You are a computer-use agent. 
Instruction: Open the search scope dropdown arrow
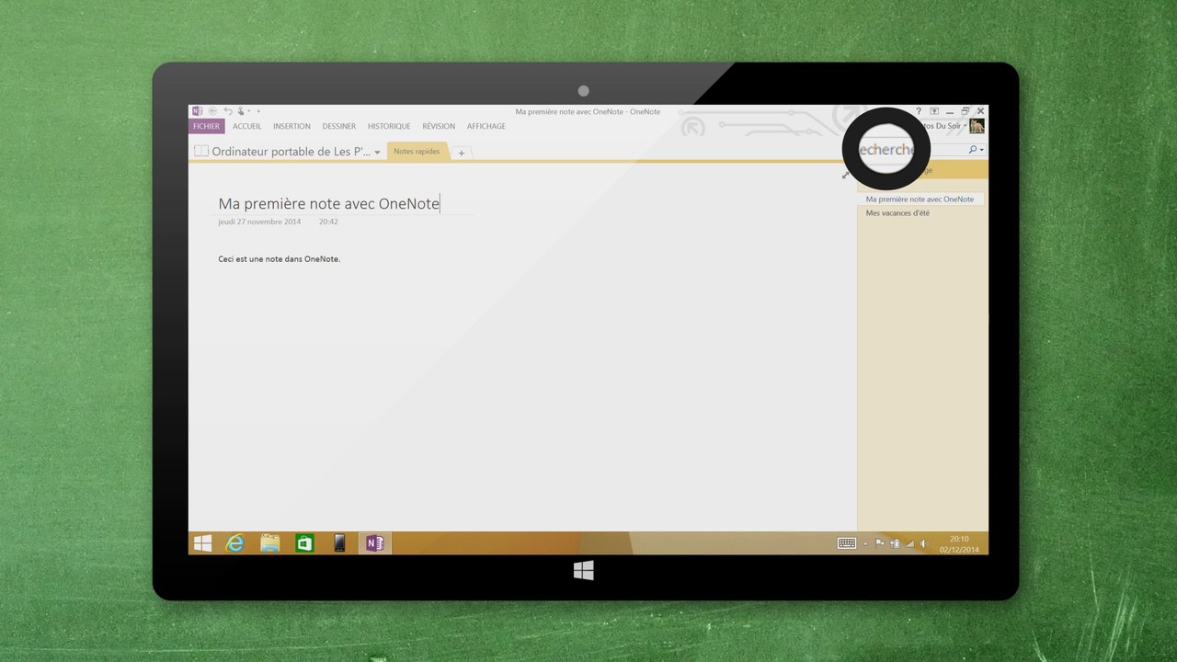point(982,150)
